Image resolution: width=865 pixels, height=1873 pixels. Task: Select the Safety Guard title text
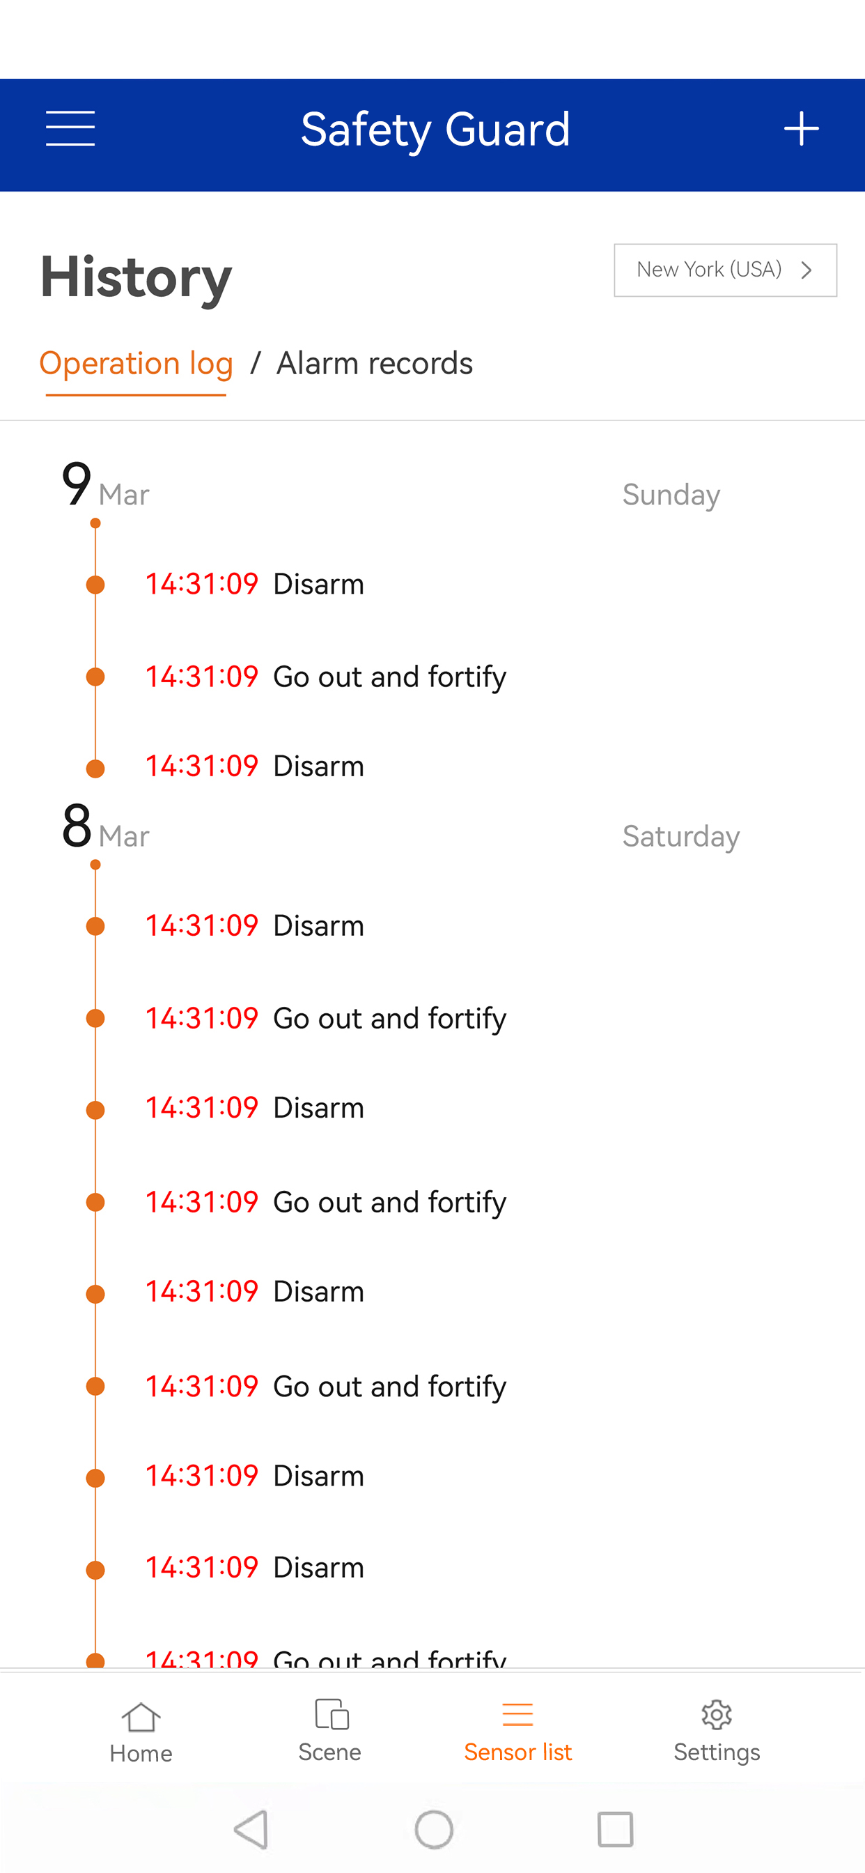[x=435, y=130]
